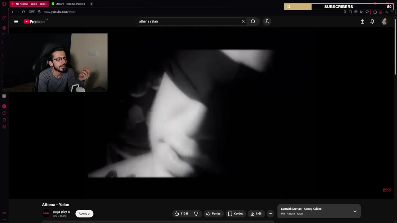Click the '526 B abone' subscriber count
Screen dimensions: 397x223
tap(60, 216)
